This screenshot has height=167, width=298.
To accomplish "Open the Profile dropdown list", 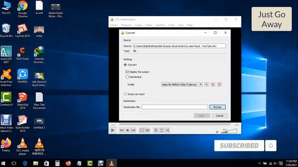I will (x=182, y=84).
